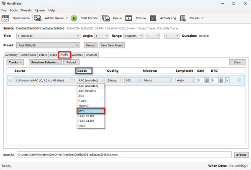Click the Reload button beside Preset

(x=91, y=45)
